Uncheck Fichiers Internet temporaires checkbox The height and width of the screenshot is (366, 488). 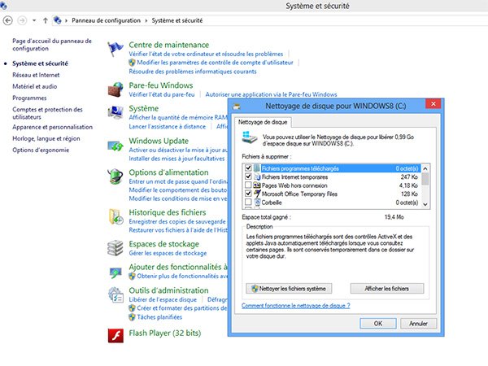pyautogui.click(x=248, y=176)
